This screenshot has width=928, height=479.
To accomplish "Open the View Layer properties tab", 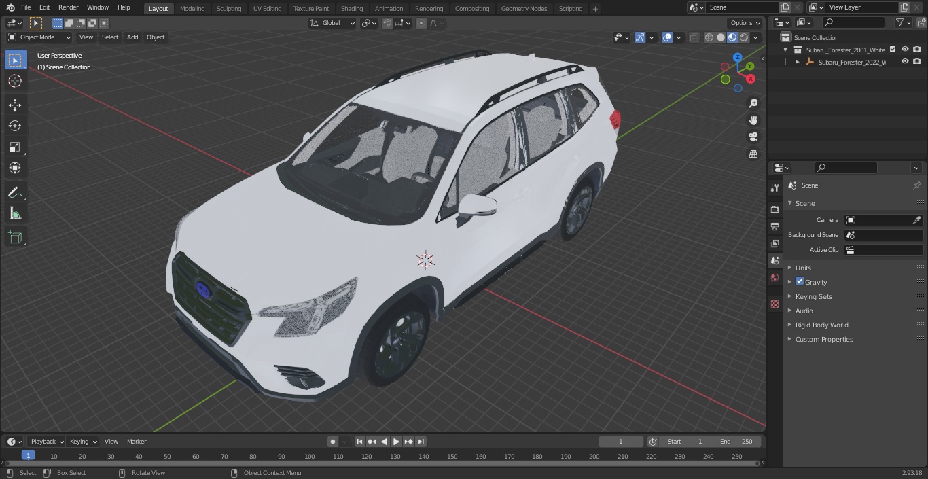I will [774, 243].
